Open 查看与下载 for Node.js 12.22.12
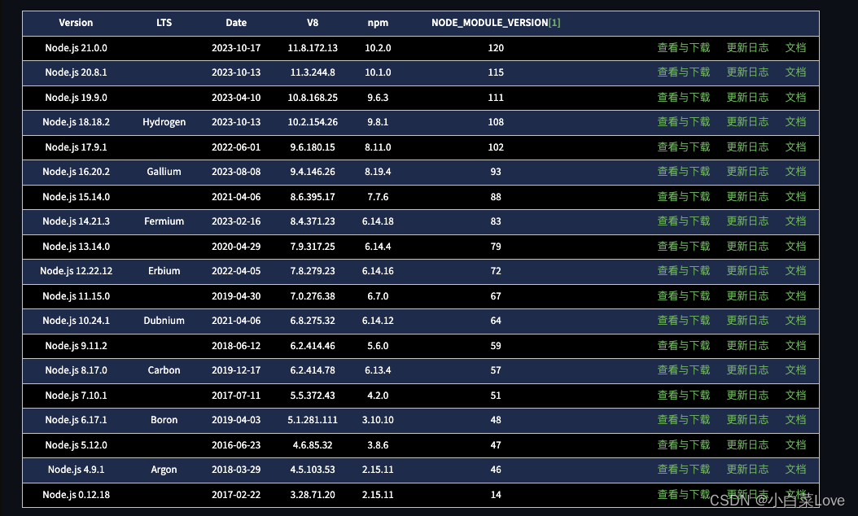The height and width of the screenshot is (516, 858). click(x=684, y=271)
